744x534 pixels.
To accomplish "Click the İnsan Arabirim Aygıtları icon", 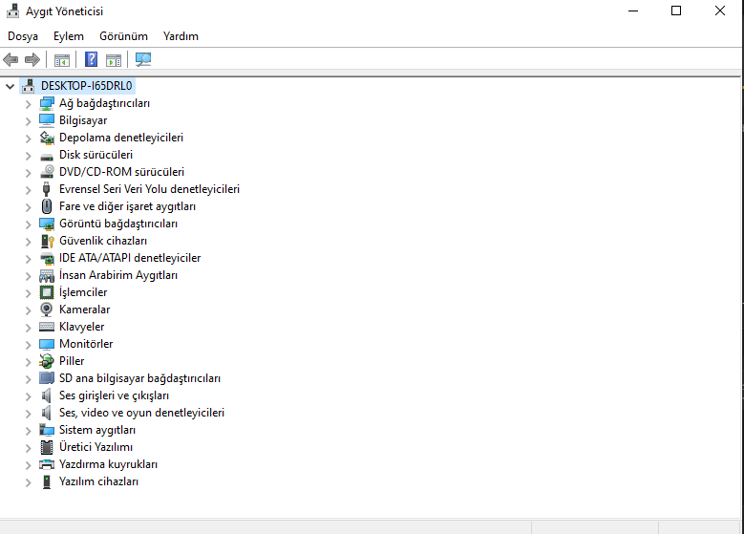I will pos(47,275).
